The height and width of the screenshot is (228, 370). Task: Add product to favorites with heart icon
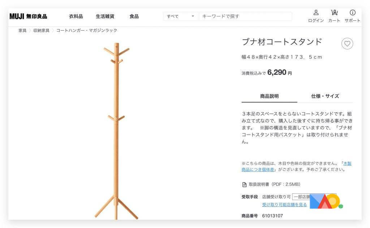347,44
